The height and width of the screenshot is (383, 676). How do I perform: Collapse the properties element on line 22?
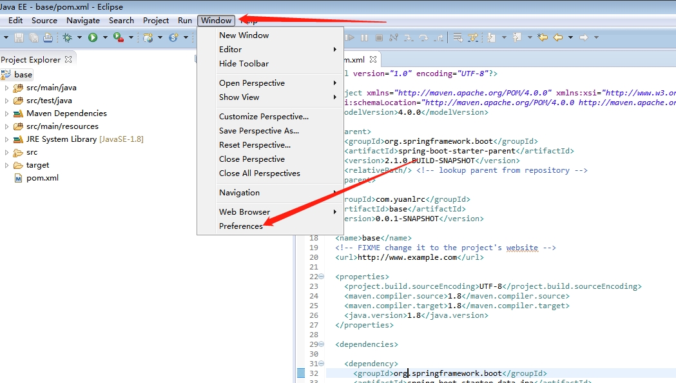(x=321, y=277)
